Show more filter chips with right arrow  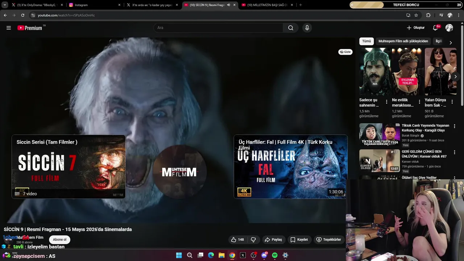click(451, 42)
